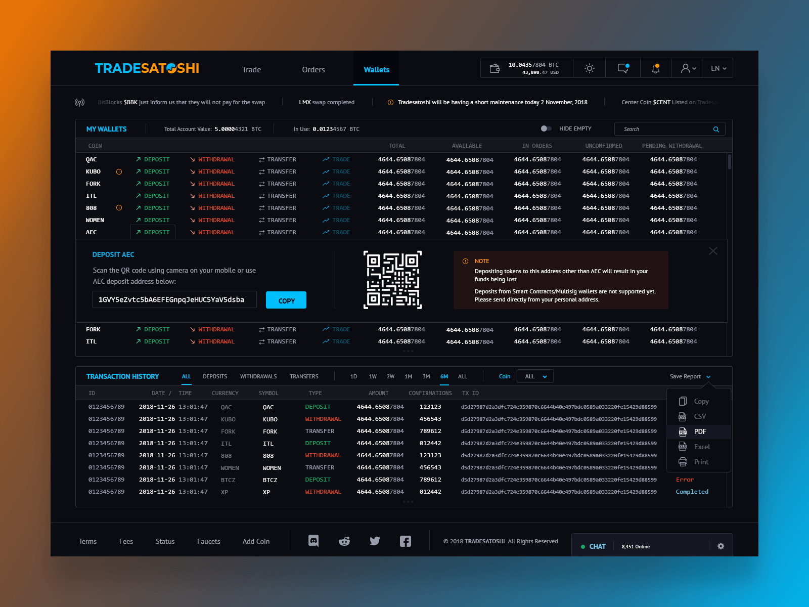Select the 1M time range

(409, 376)
